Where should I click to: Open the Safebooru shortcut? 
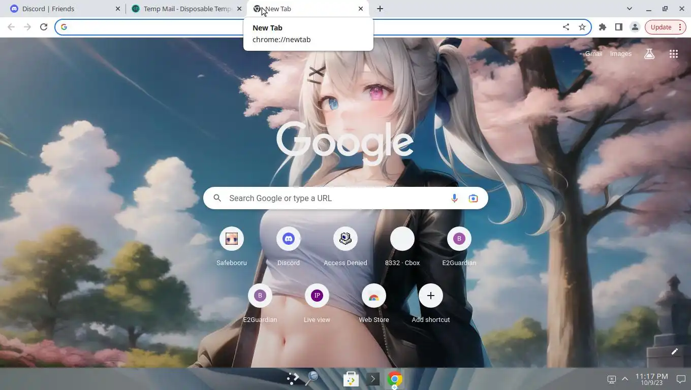(232, 247)
